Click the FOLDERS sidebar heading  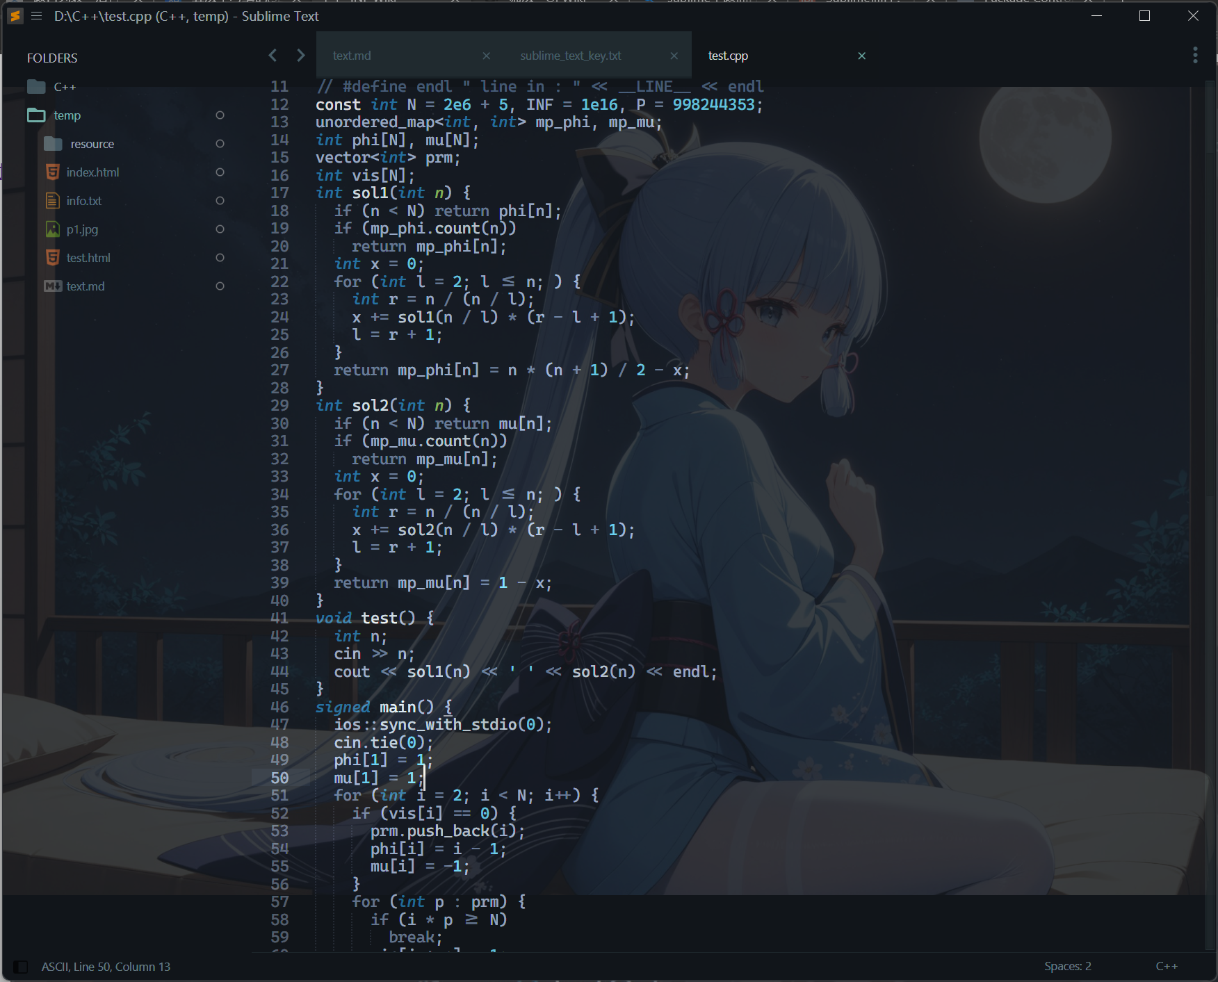point(52,58)
